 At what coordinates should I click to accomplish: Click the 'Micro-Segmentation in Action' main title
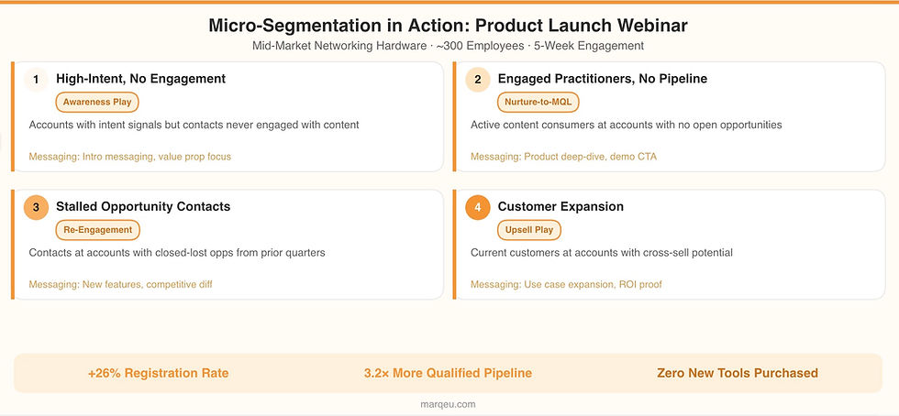pos(448,26)
